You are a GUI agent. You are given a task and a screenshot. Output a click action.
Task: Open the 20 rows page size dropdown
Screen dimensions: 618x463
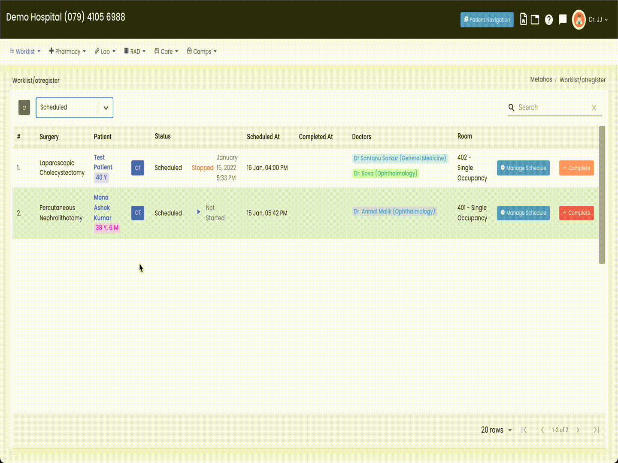(x=497, y=430)
